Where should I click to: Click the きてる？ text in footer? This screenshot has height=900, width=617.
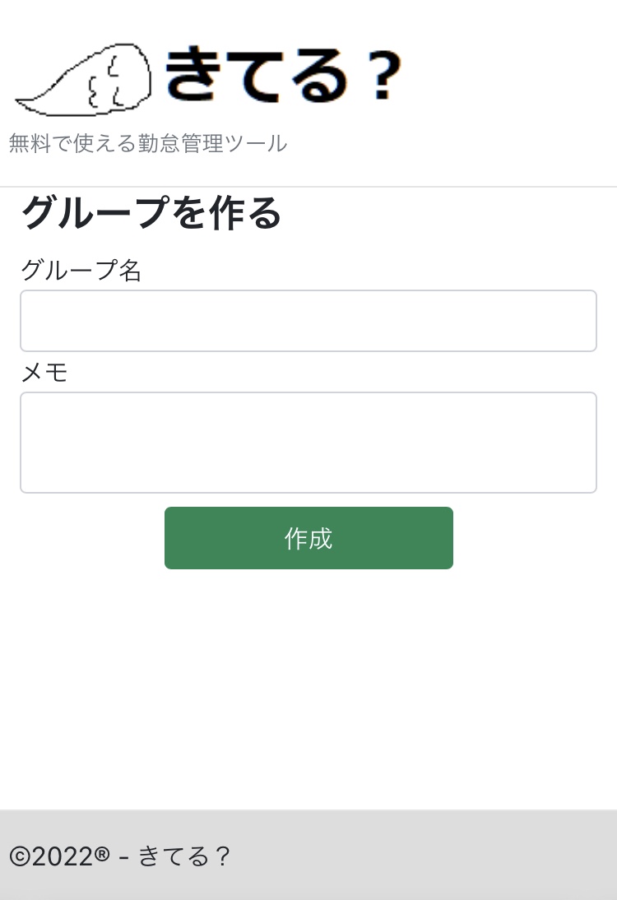(184, 856)
